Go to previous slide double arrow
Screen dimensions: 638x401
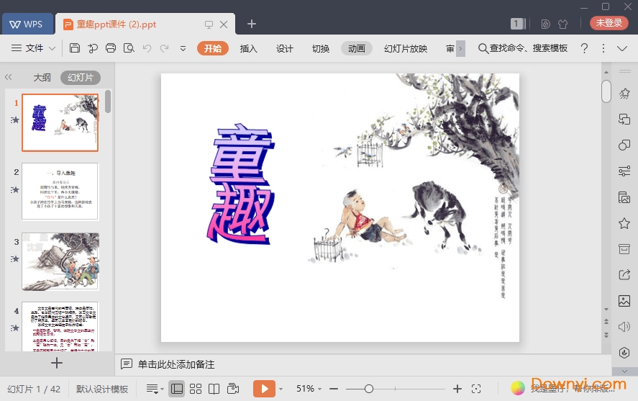pos(606,322)
